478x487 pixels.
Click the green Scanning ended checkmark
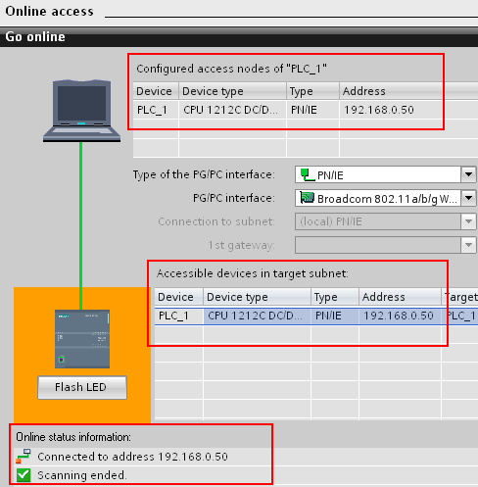coord(24,475)
